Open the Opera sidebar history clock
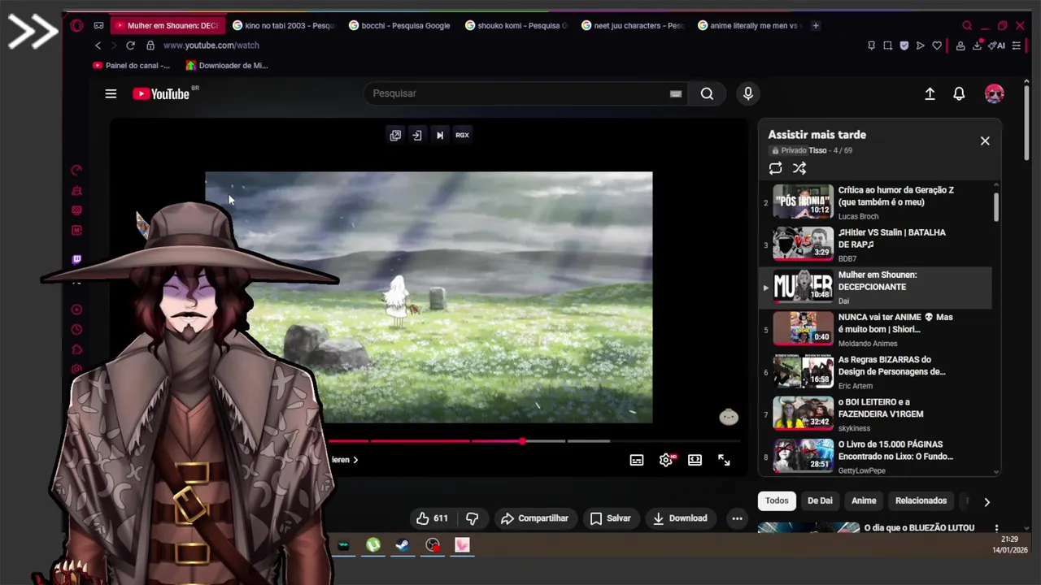This screenshot has width=1041, height=585. 76,330
